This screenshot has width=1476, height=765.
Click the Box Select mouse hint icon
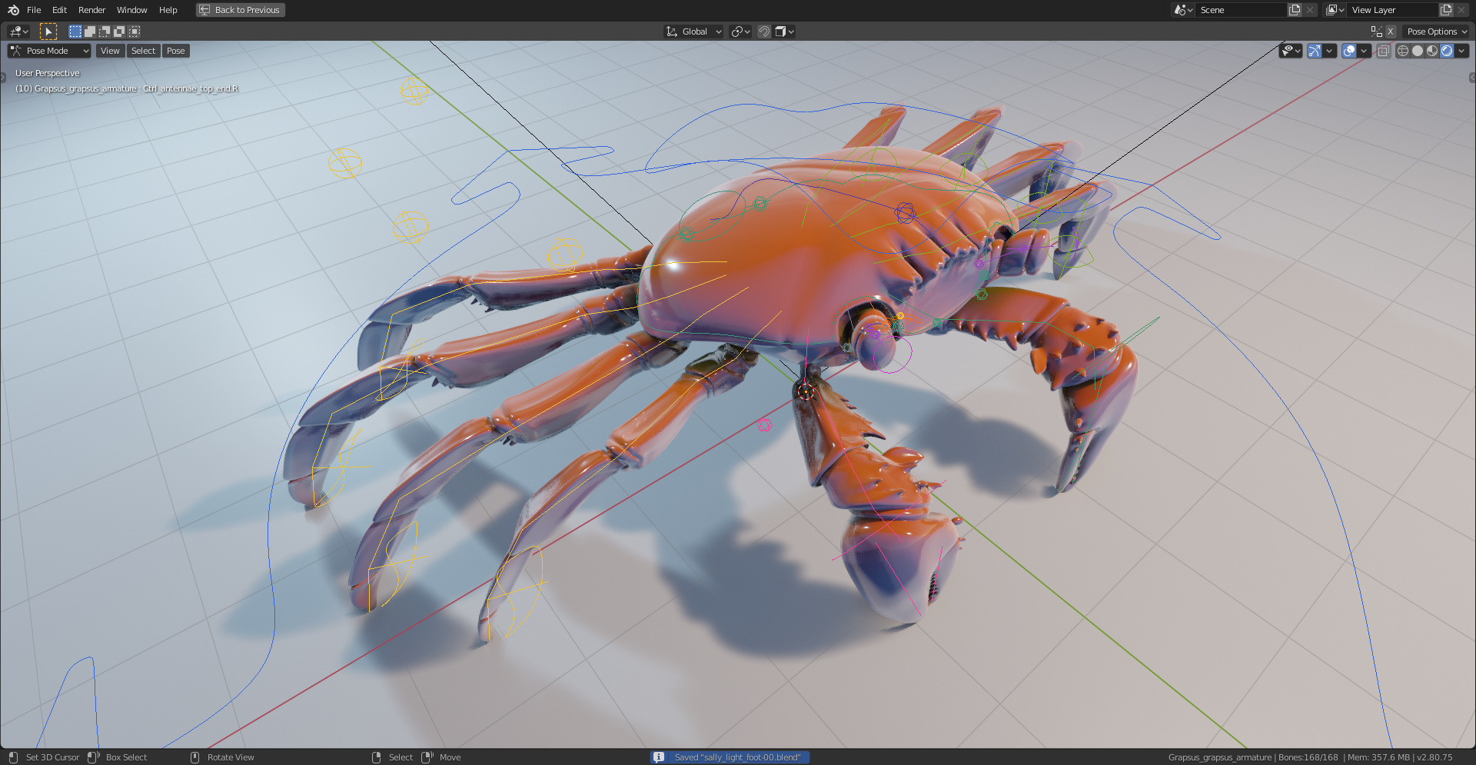click(x=94, y=757)
